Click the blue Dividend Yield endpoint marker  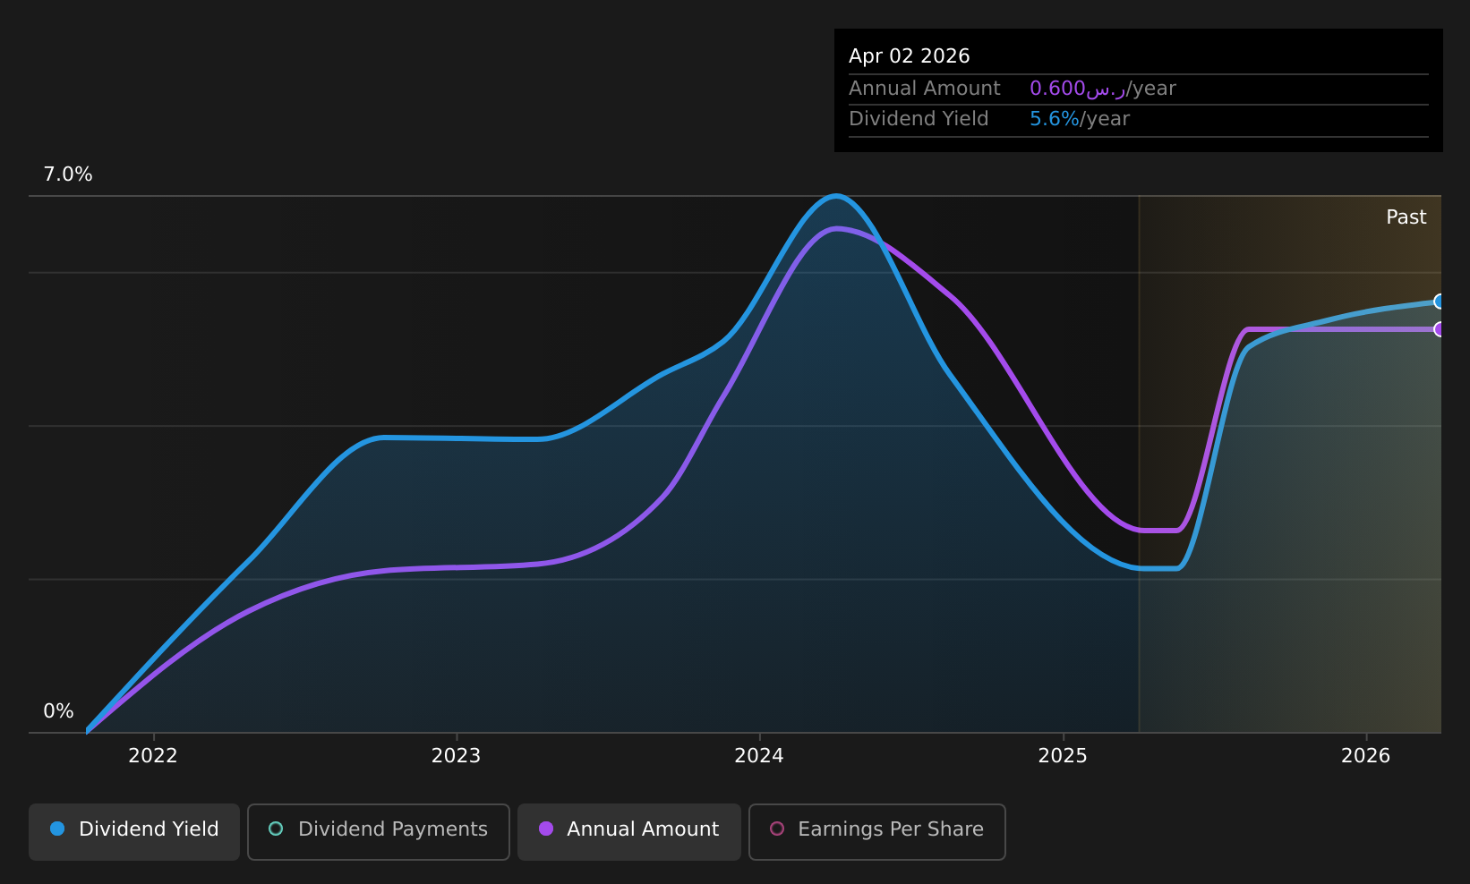point(1440,302)
